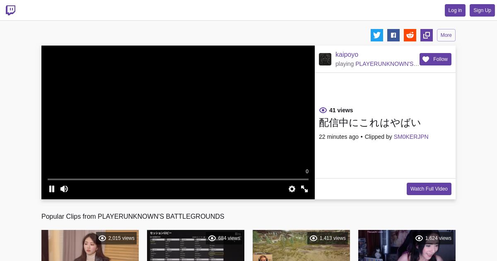497x261 pixels.
Task: Open popular clip with 1,413 views
Action: (301, 245)
